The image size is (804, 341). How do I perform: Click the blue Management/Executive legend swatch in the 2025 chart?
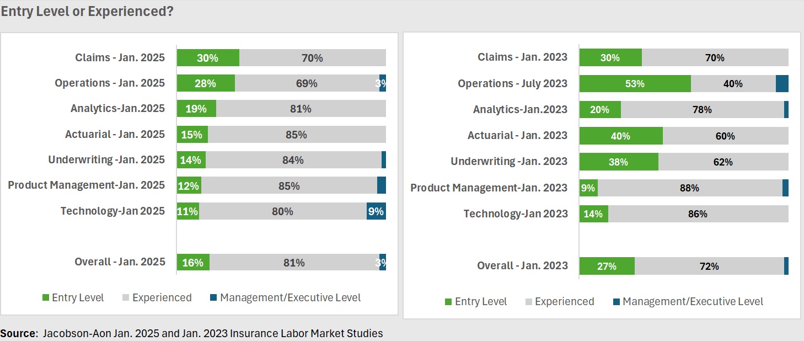[x=213, y=298]
